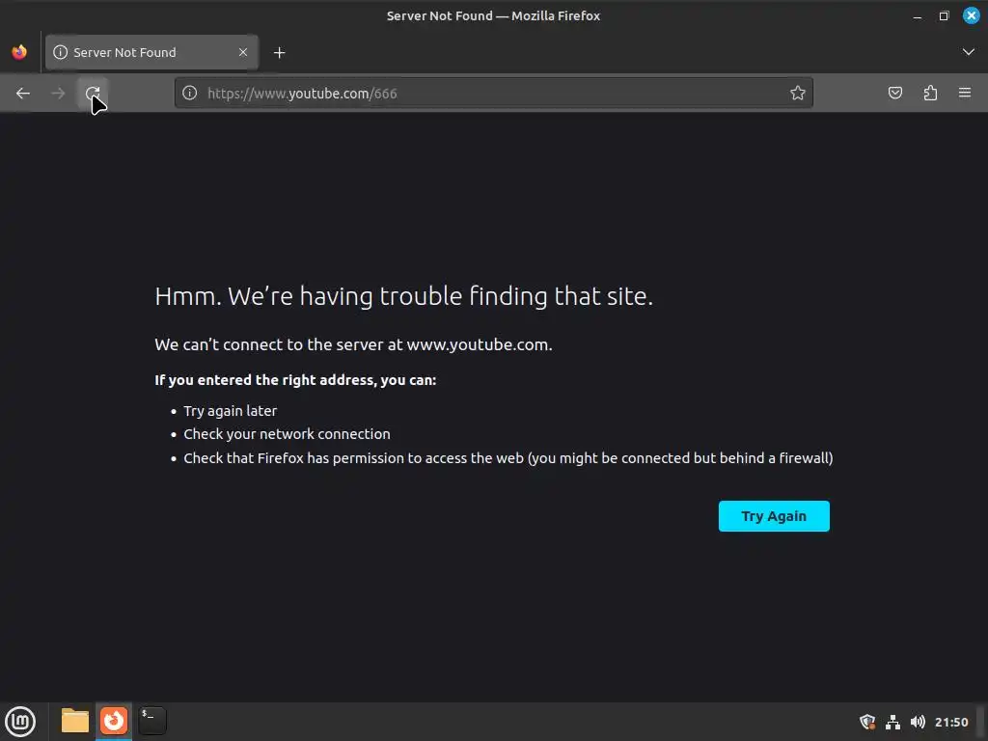Open a new tab with plus button
Viewport: 988px width, 741px height.
pos(280,53)
